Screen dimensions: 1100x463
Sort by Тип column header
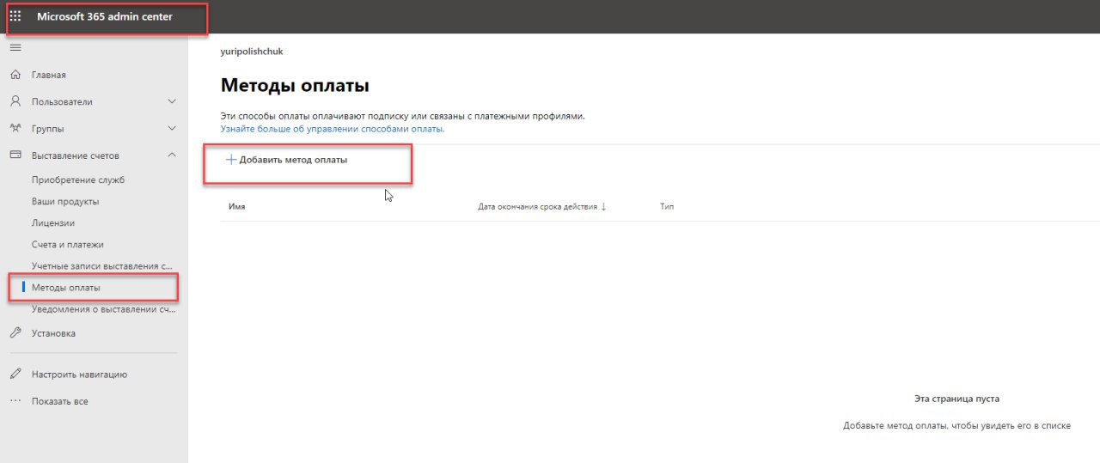point(667,207)
